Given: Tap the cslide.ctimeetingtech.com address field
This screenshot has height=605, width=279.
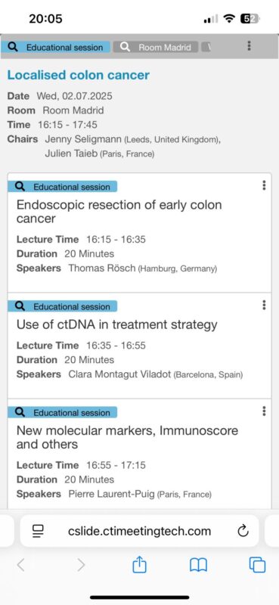Looking at the screenshot, I should pos(139,532).
